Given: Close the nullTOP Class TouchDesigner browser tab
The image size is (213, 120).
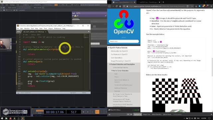Looking at the screenshot, I should 159,2.
